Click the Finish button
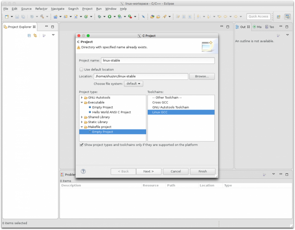 pyautogui.click(x=203, y=172)
